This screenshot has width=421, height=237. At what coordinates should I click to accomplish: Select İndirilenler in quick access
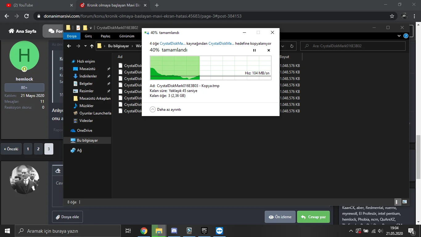tap(88, 76)
